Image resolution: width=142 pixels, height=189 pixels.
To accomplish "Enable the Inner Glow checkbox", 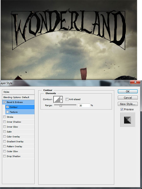I will [x=4, y=126].
